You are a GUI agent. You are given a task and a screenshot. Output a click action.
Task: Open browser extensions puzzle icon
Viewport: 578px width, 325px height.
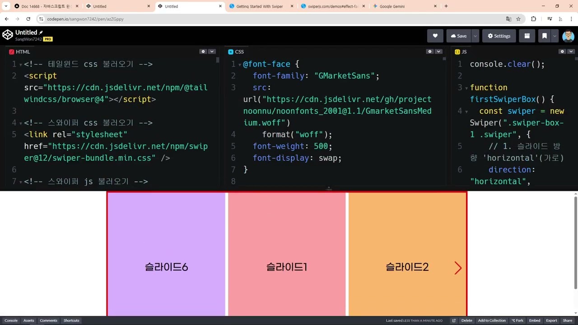tap(534, 19)
